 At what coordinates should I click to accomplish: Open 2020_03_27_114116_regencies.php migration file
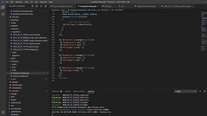click(x=27, y=43)
